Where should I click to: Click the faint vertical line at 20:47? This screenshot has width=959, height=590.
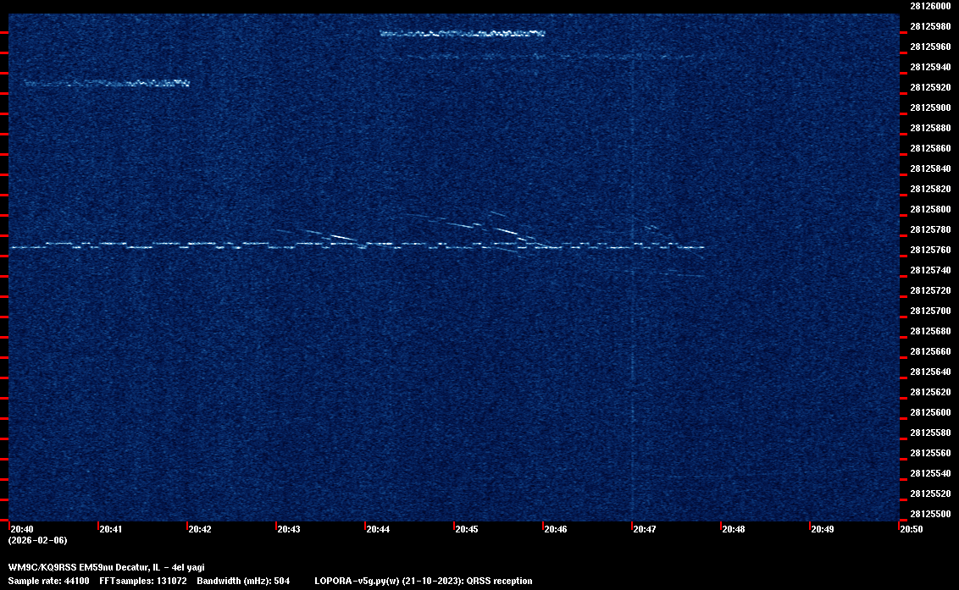(632, 381)
